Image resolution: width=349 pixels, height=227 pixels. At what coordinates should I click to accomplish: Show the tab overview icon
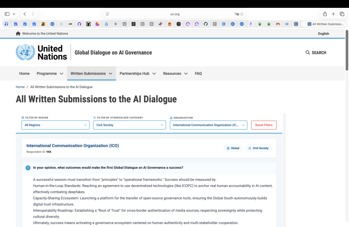pyautogui.click(x=342, y=14)
